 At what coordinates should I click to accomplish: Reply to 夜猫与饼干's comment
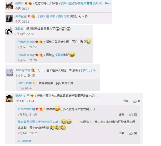tap(126, 101)
